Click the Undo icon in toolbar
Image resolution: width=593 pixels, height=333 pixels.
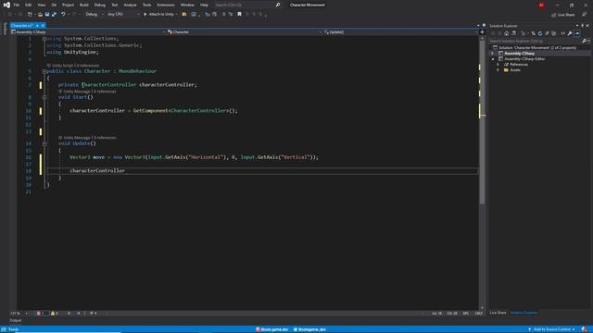pos(64,15)
